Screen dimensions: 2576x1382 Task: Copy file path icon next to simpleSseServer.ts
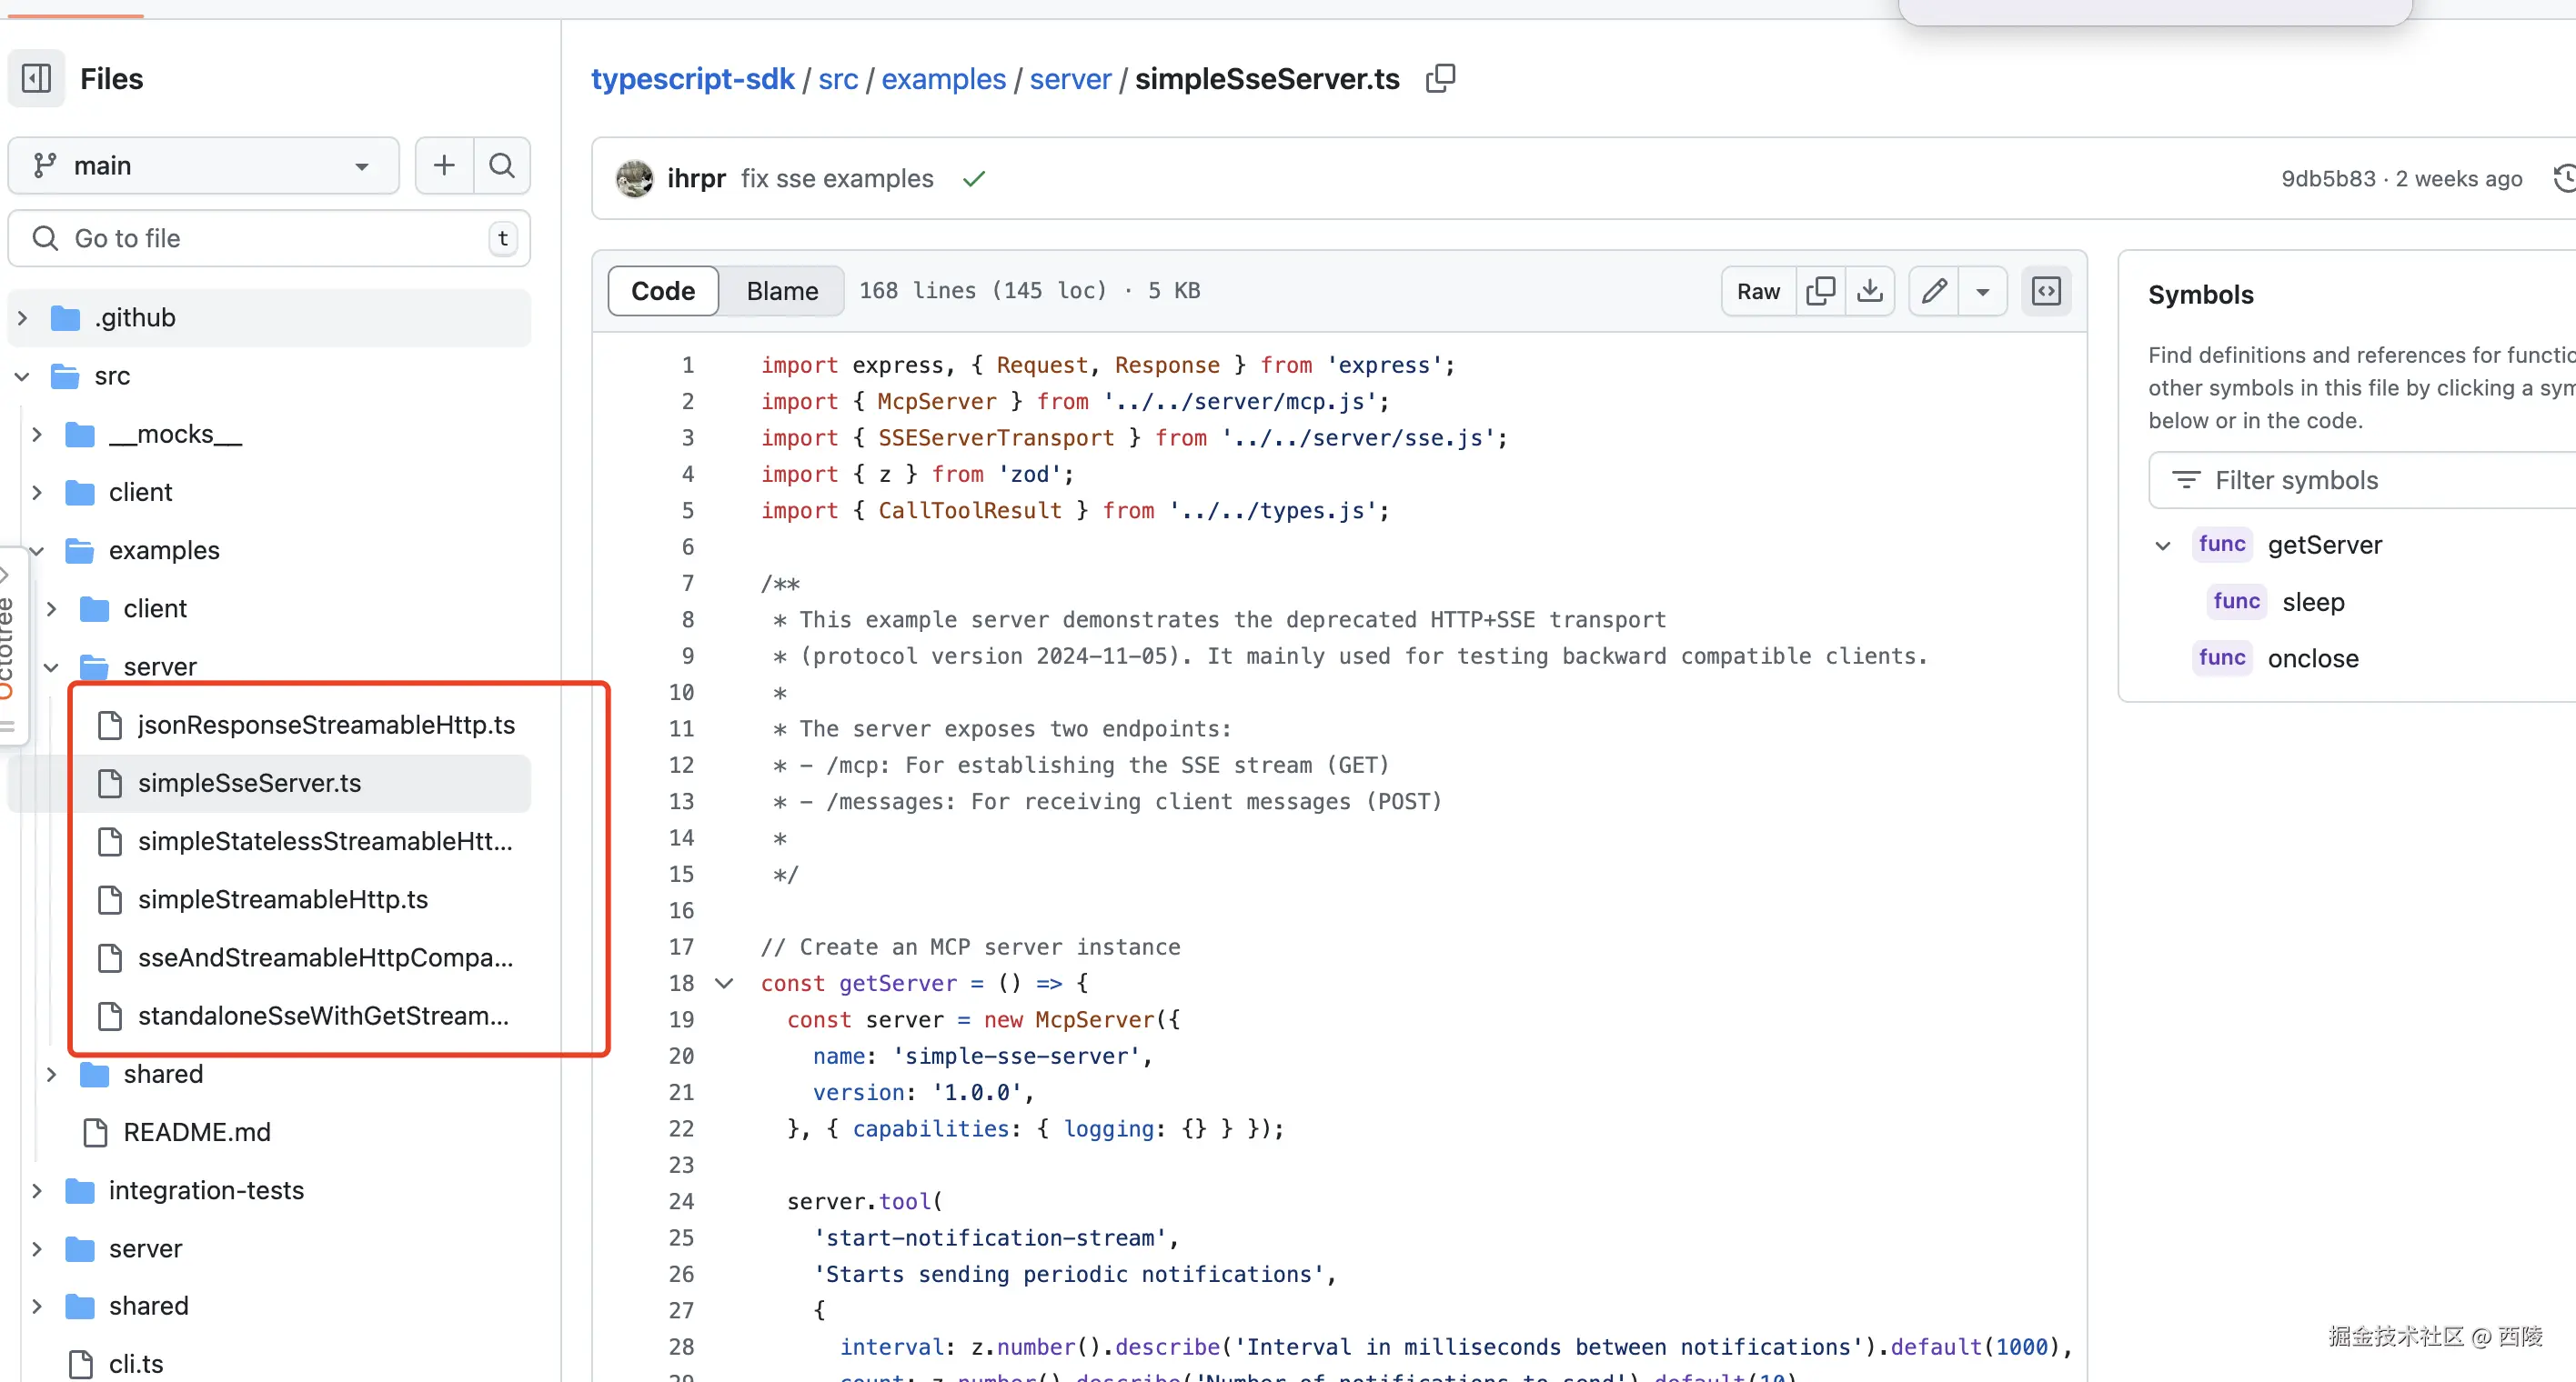tap(1440, 78)
